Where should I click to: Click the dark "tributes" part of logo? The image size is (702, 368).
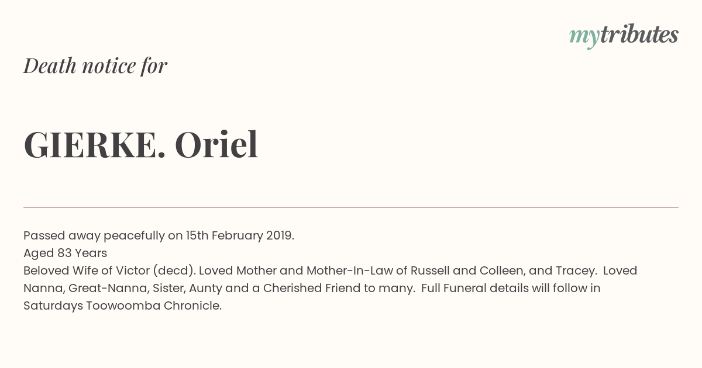point(639,34)
